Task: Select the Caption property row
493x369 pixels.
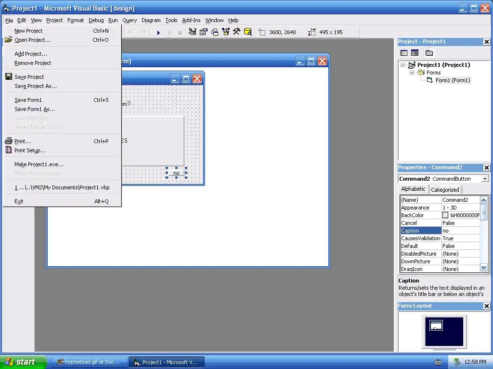Action: [440, 231]
